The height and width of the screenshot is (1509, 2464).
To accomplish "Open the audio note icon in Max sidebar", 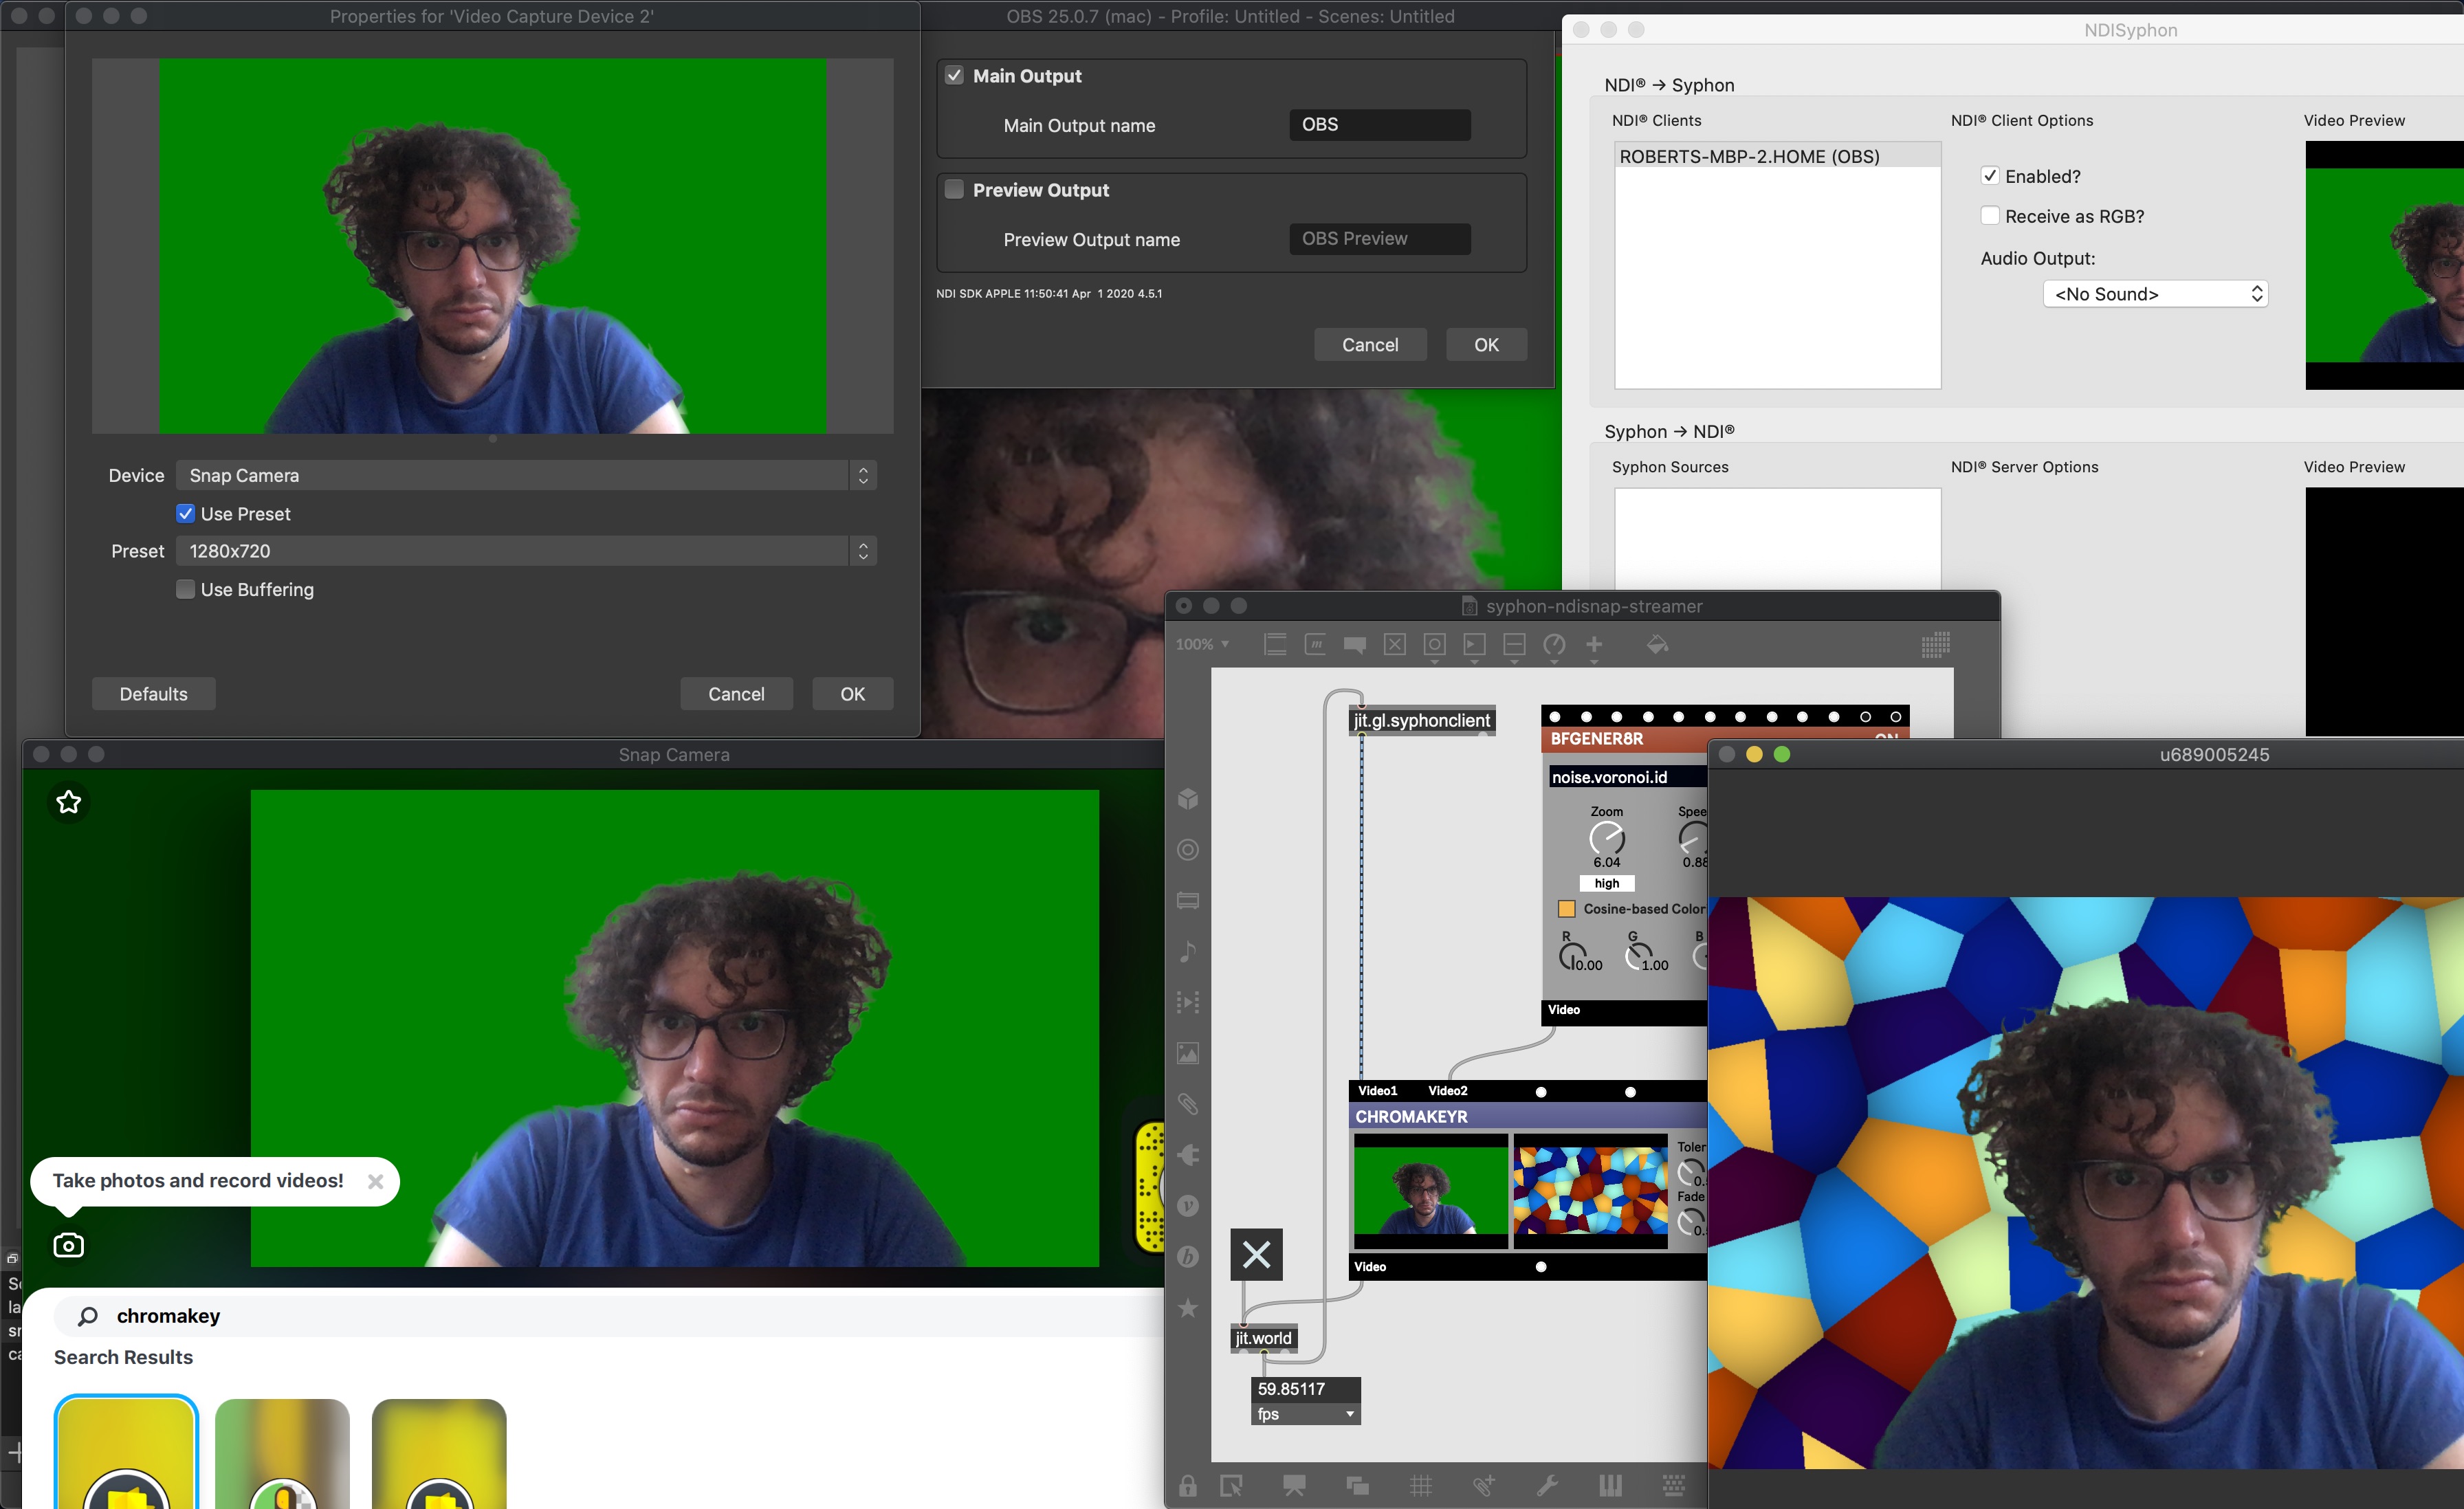I will click(1188, 951).
